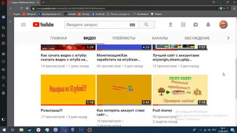Open the 3:42 duration video thumbnail
Viewport: 237px width, 133px height.
tap(124, 90)
